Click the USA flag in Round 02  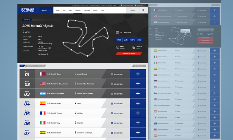(x=42, y=84)
